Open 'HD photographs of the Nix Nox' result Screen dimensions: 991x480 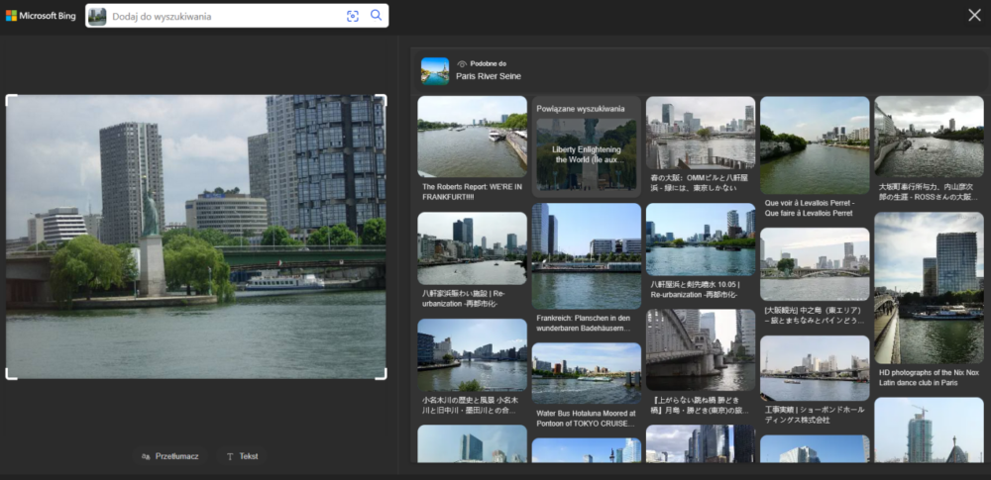click(x=929, y=288)
